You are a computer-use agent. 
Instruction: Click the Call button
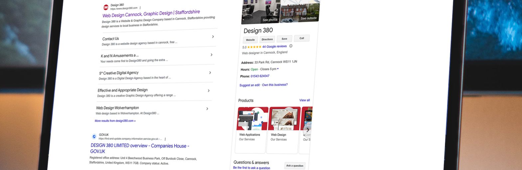[x=302, y=38]
